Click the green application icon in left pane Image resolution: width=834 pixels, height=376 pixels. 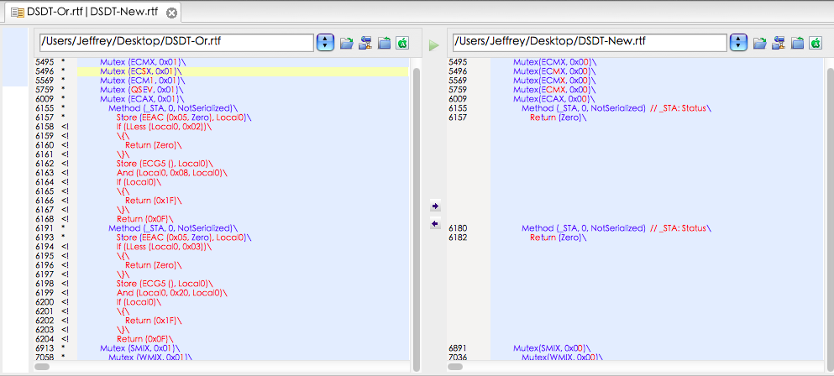[x=402, y=43]
